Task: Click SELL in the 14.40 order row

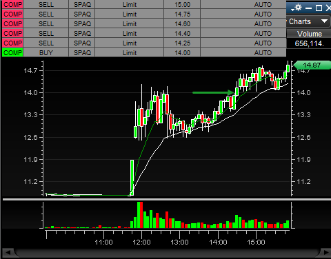Action: click(x=46, y=34)
